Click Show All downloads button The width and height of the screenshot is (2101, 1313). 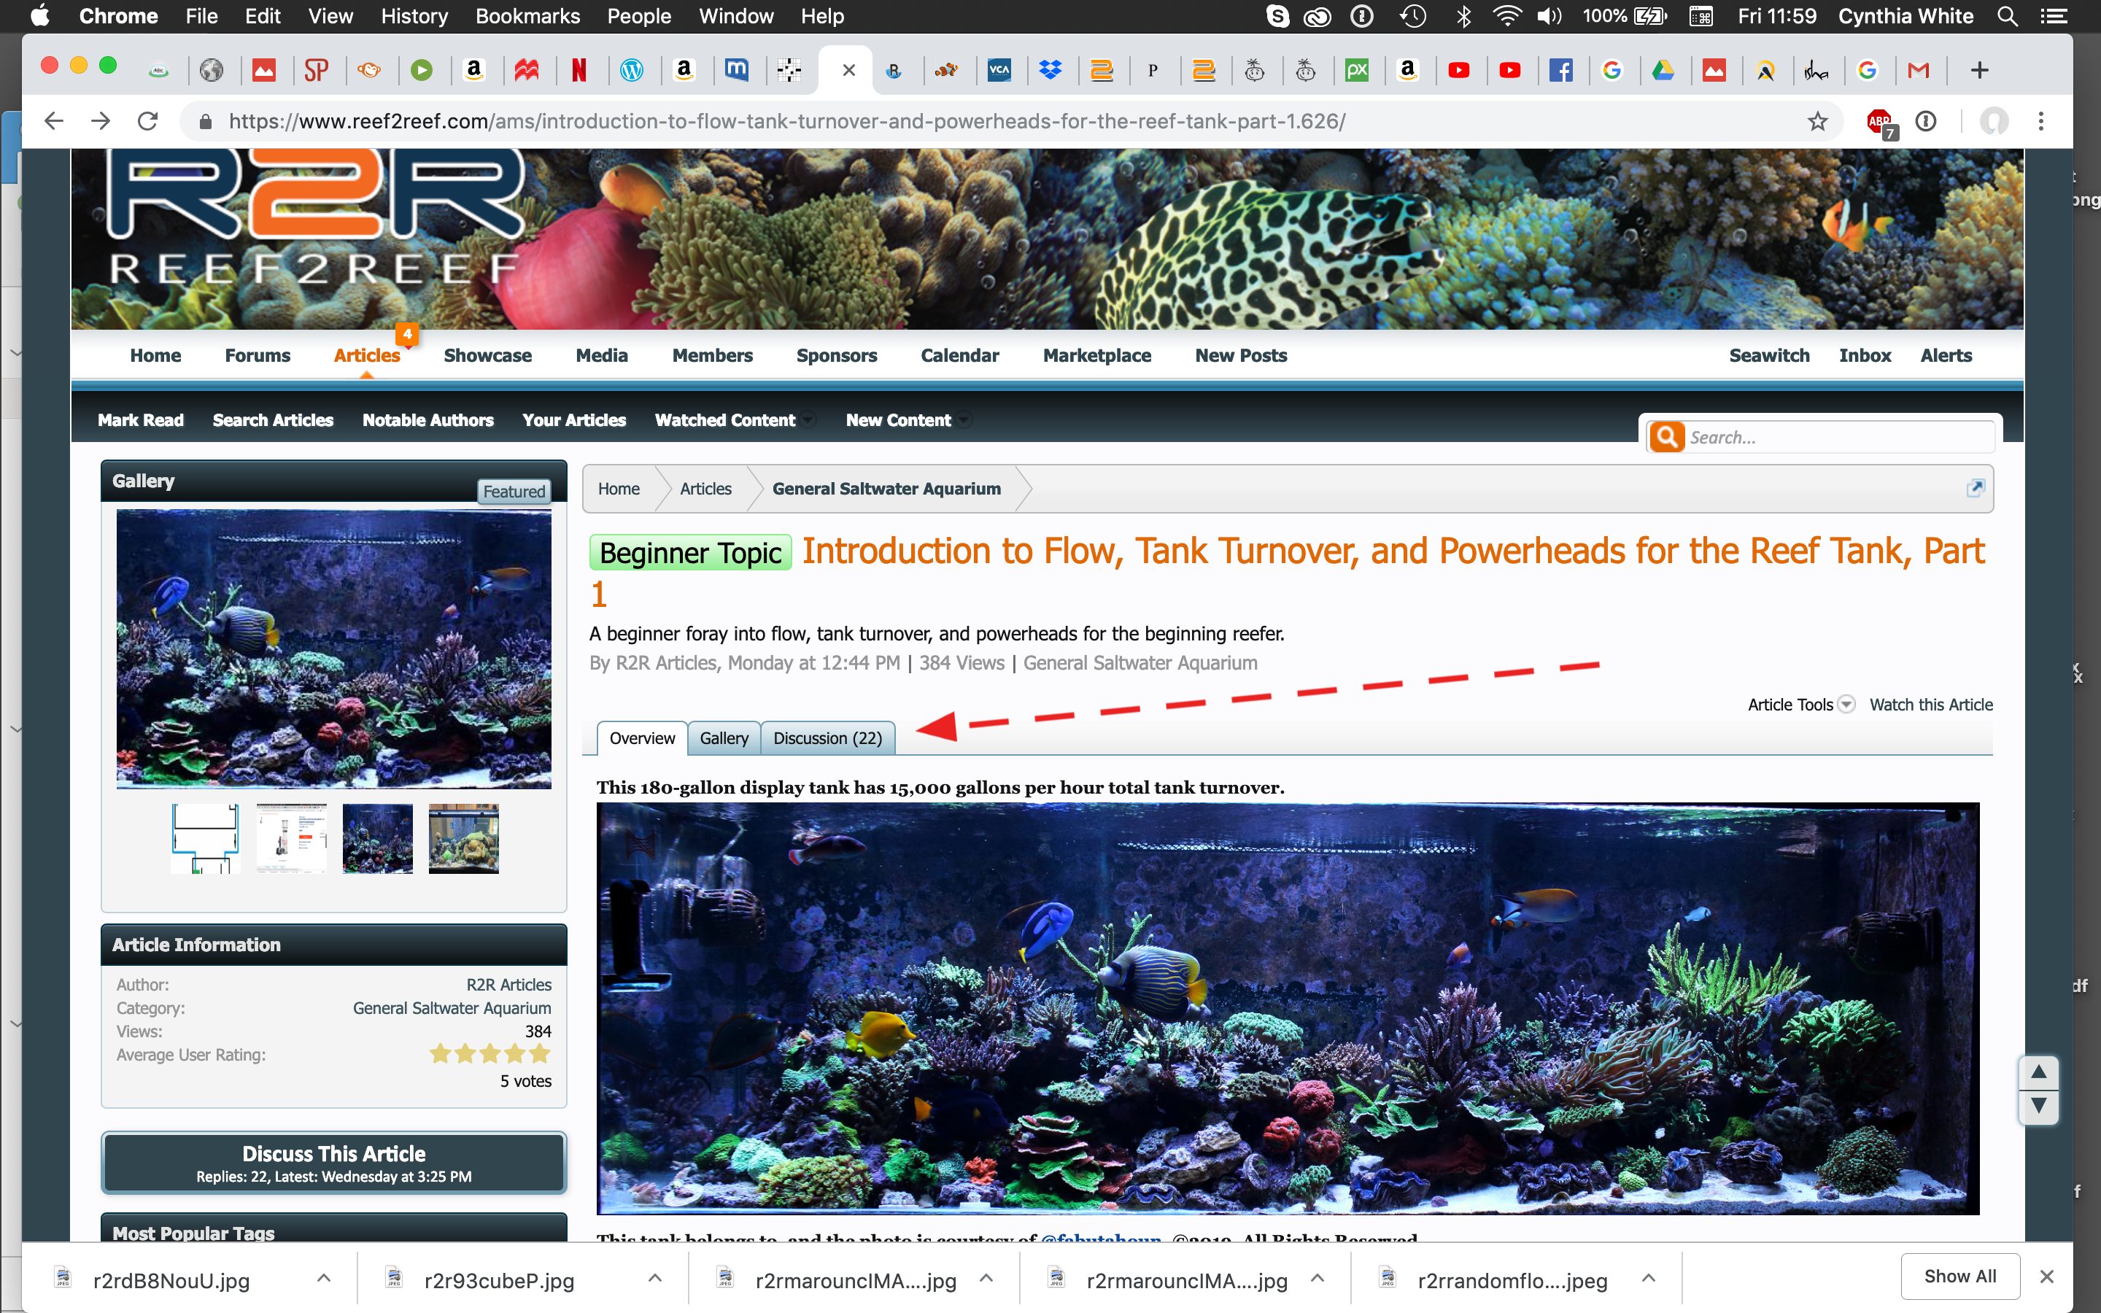[x=1959, y=1276]
